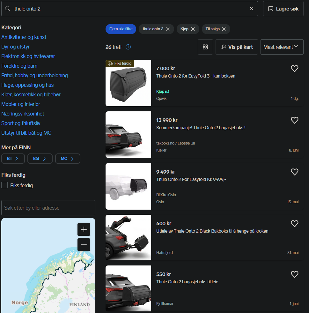Favorite the 9 499 kr Easyfold listing
This screenshot has height=313, width=309.
coord(294,172)
